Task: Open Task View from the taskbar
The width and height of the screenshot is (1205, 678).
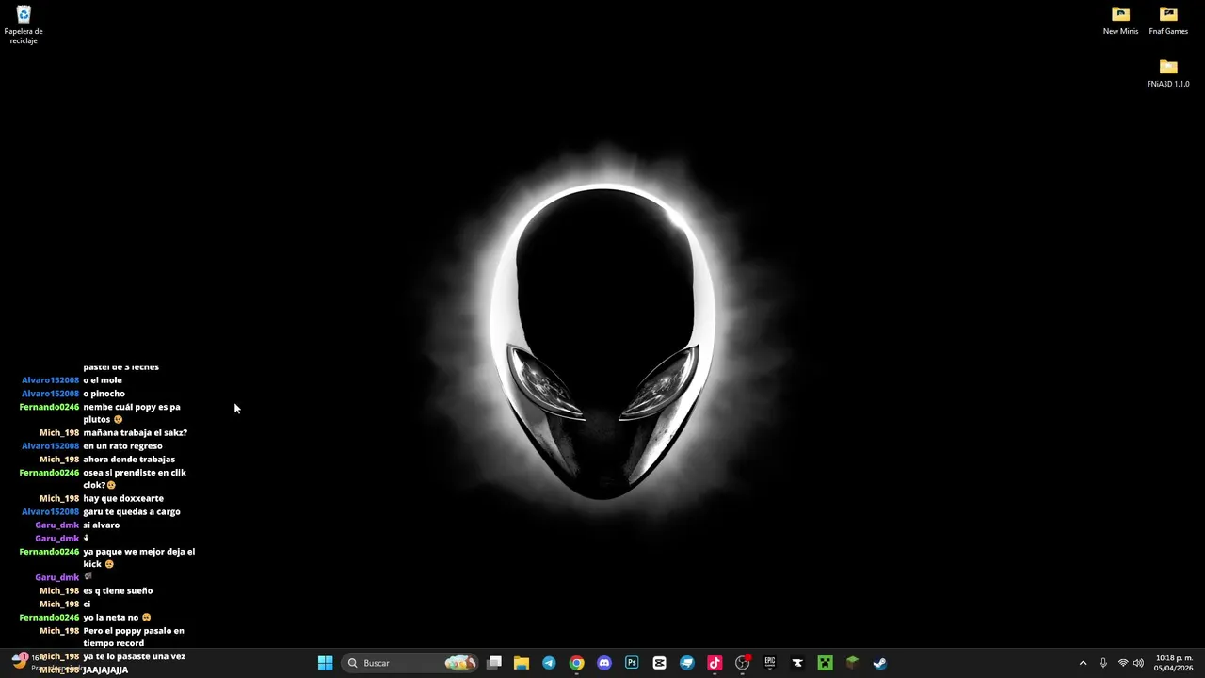Action: (494, 663)
